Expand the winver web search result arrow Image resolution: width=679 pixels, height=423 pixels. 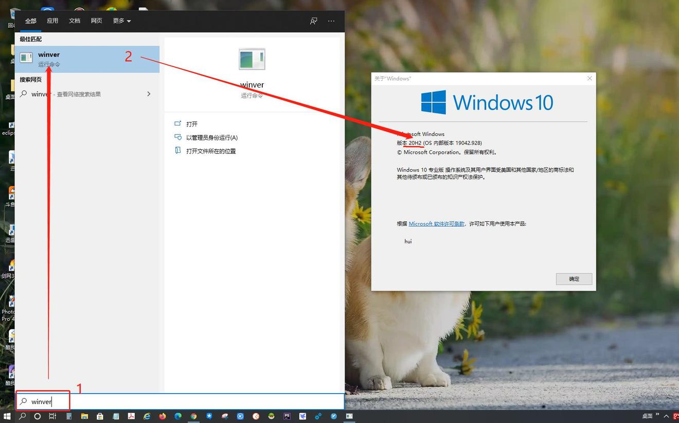point(149,94)
